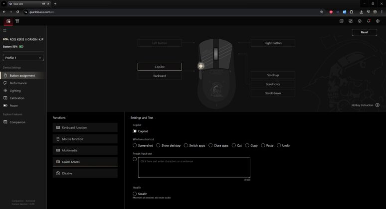Open the tab search dropdown arrow
The height and width of the screenshot is (209, 386).
(x=4, y=3)
